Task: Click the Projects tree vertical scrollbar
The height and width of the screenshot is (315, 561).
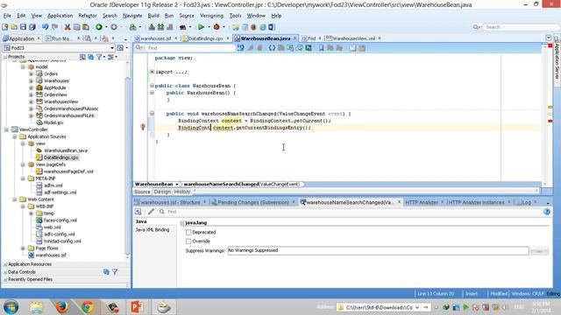Action: (128, 166)
